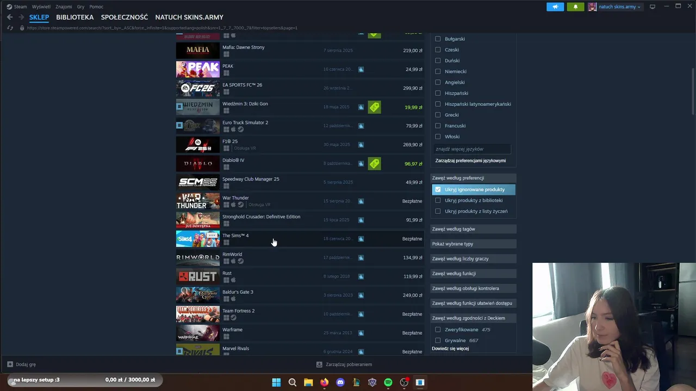This screenshot has width=696, height=391.
Task: Click Zarządzaj preferencjami językowymi link
Action: (x=470, y=161)
